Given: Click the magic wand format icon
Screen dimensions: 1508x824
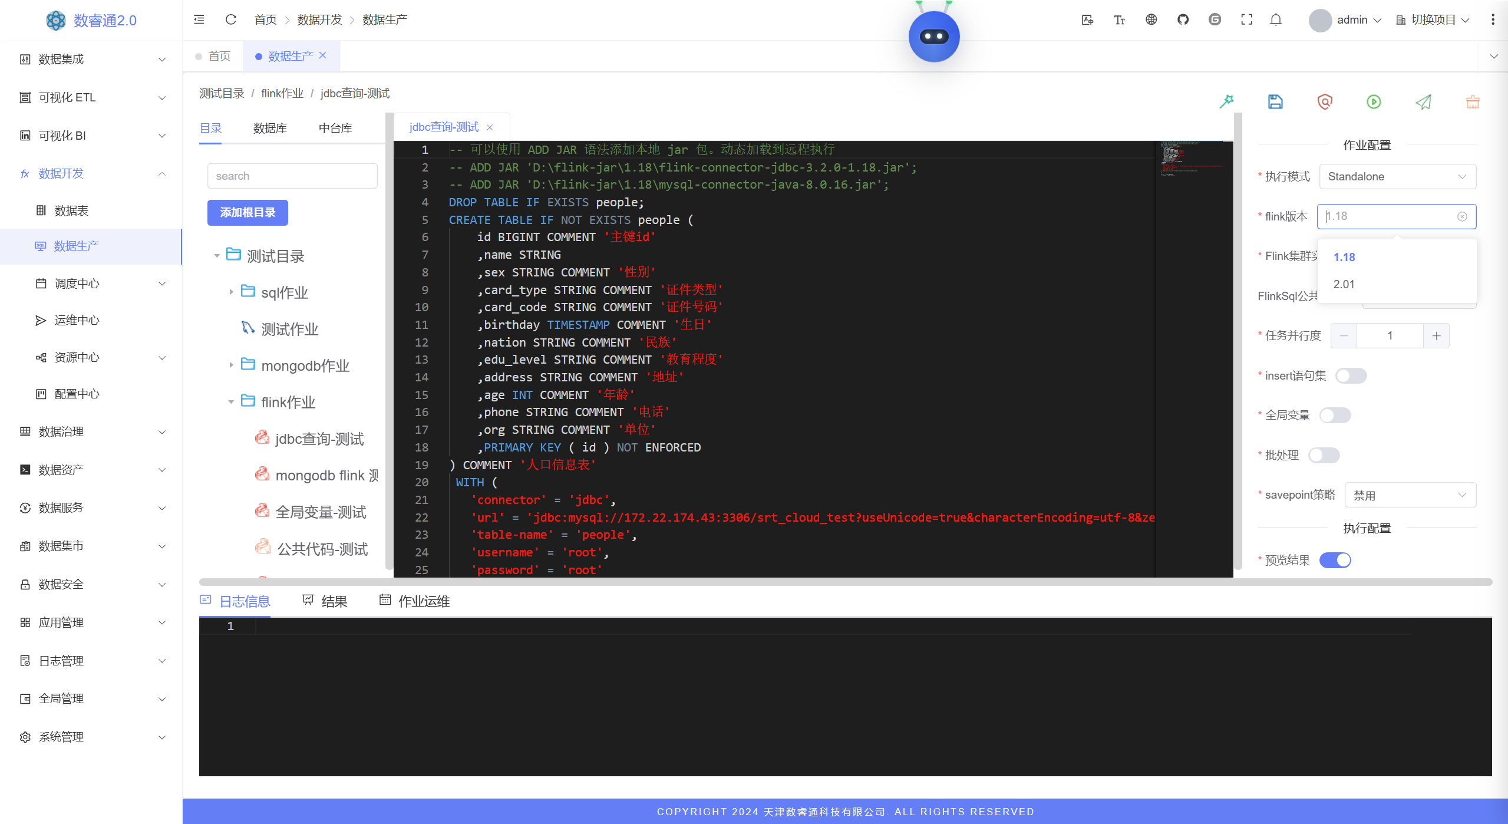Looking at the screenshot, I should pos(1226,101).
